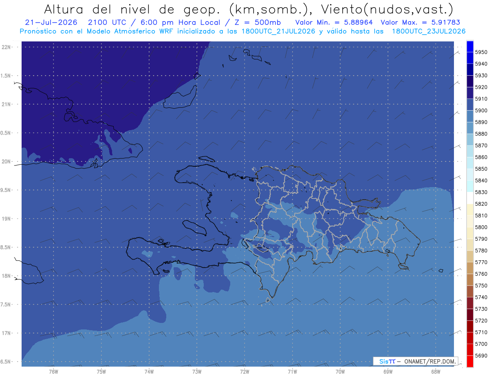Pick the bright blue swatch above 5950
Viewport: 489px width, 377px height.
click(x=470, y=46)
